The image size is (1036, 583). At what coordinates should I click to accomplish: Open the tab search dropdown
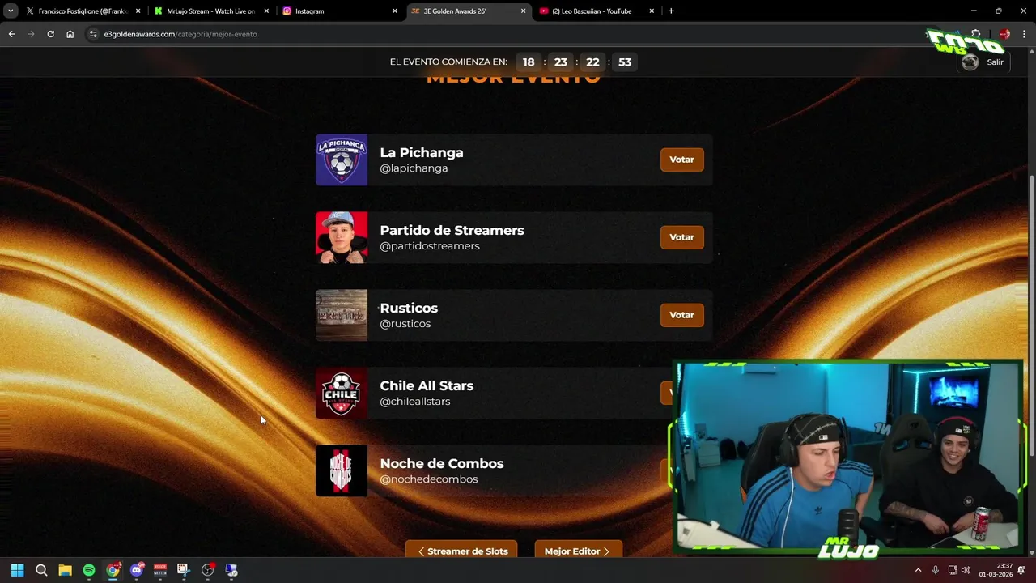pyautogui.click(x=11, y=11)
